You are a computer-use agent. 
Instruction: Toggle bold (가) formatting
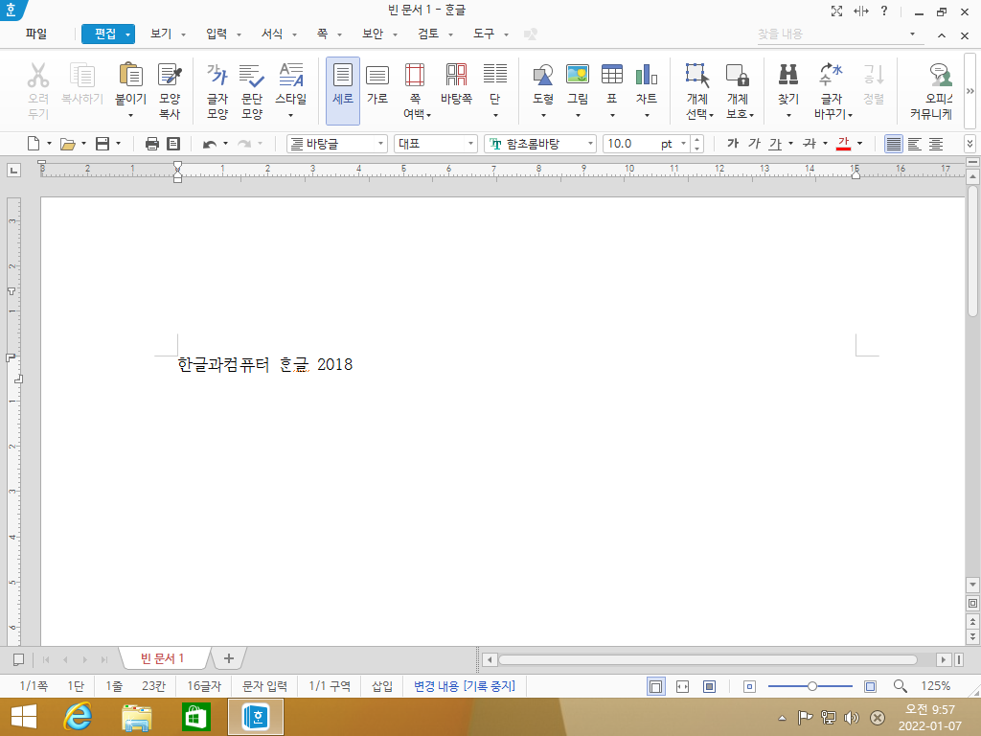[x=733, y=144]
